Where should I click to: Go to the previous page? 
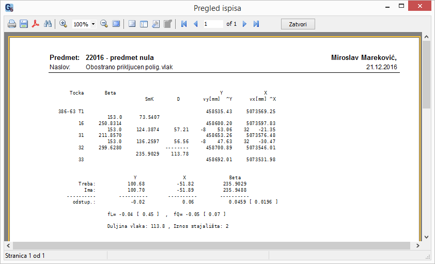[x=195, y=24]
